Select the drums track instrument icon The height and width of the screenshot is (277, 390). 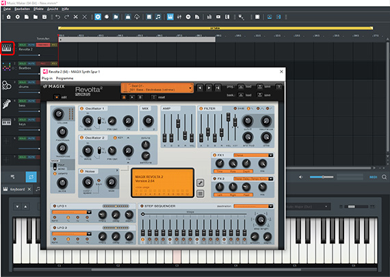[x=6, y=85]
